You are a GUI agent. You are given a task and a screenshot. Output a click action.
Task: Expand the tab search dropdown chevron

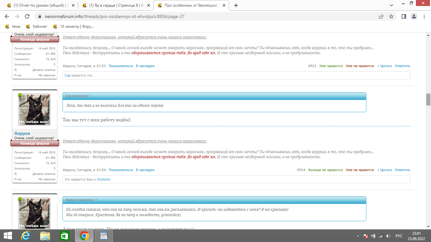click(391, 5)
